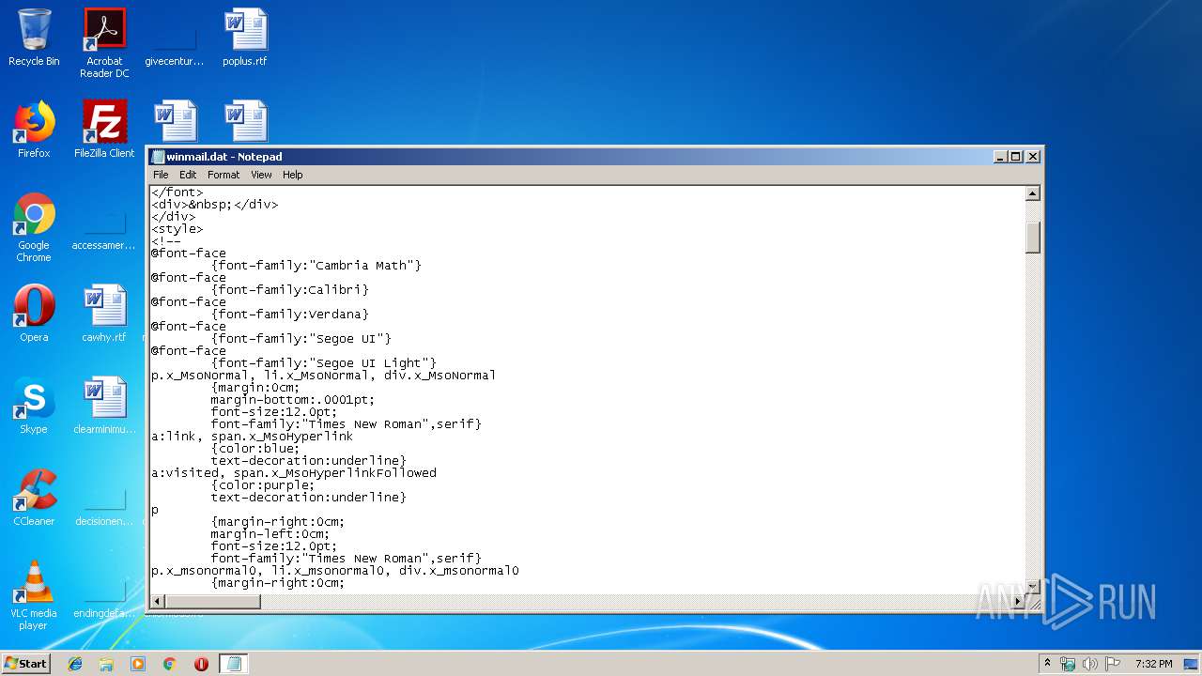Click the Show desktop button
The height and width of the screenshot is (676, 1202).
(1193, 664)
